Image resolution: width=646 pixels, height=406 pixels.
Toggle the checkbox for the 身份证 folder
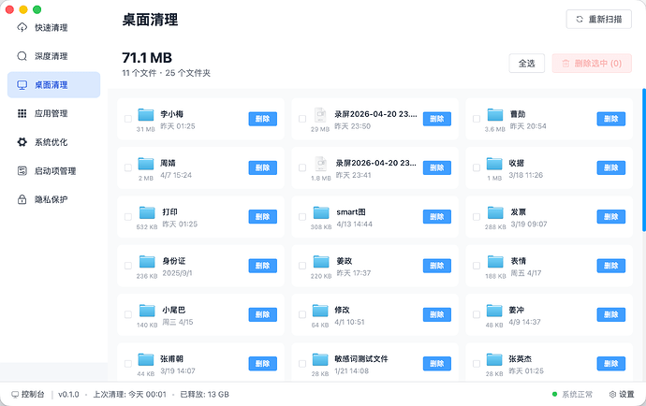pyautogui.click(x=128, y=265)
